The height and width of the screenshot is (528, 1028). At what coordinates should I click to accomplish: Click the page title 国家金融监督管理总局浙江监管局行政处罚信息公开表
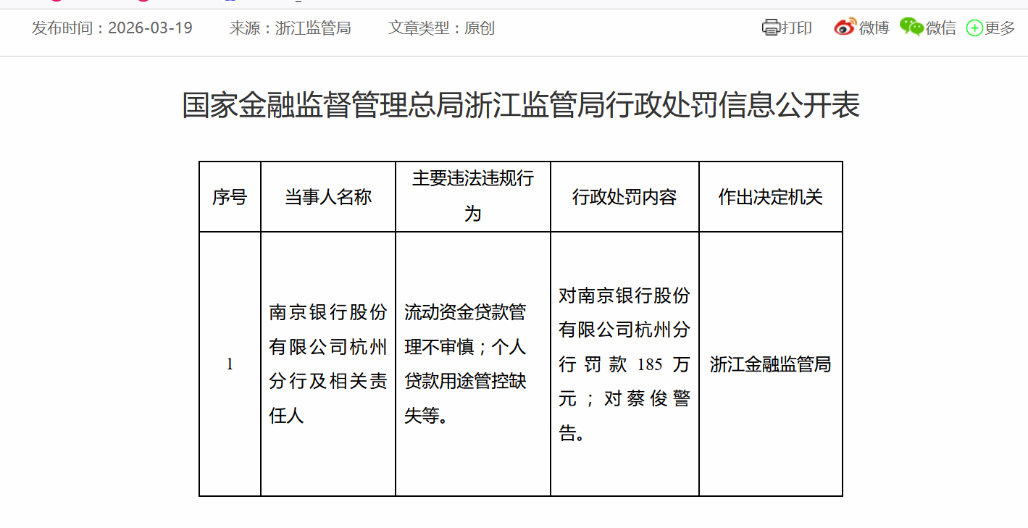[521, 106]
